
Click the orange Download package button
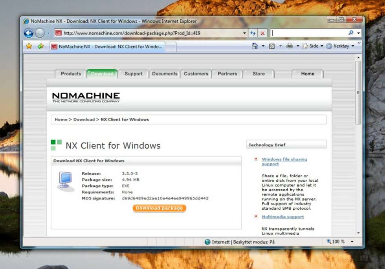pos(159,208)
